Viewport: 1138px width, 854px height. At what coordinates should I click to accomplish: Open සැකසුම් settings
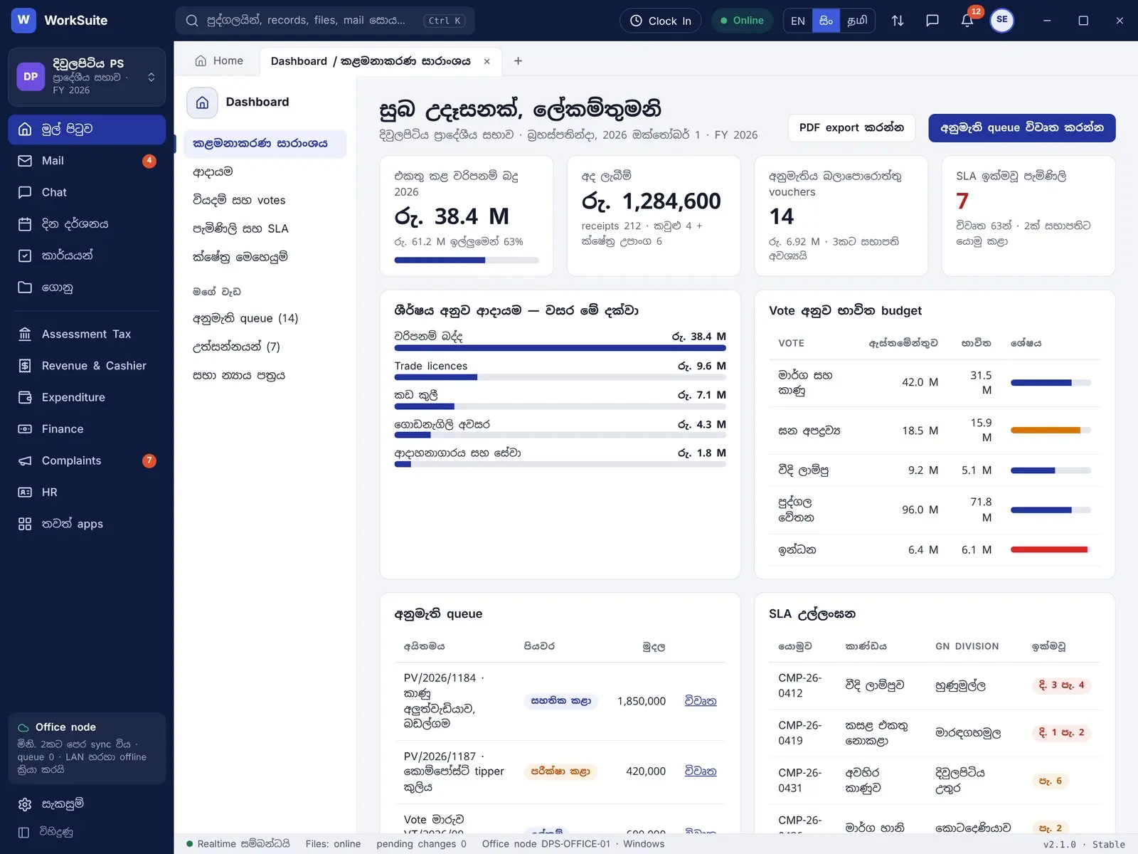click(x=87, y=804)
